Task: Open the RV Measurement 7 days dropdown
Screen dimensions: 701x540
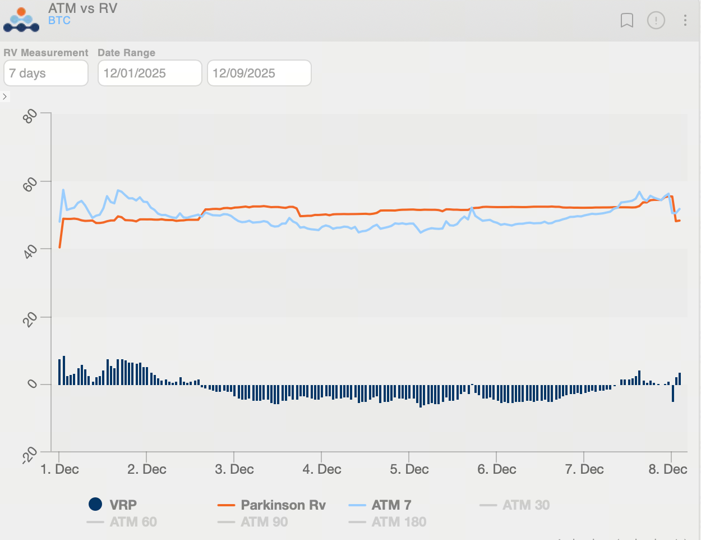Action: pos(46,74)
